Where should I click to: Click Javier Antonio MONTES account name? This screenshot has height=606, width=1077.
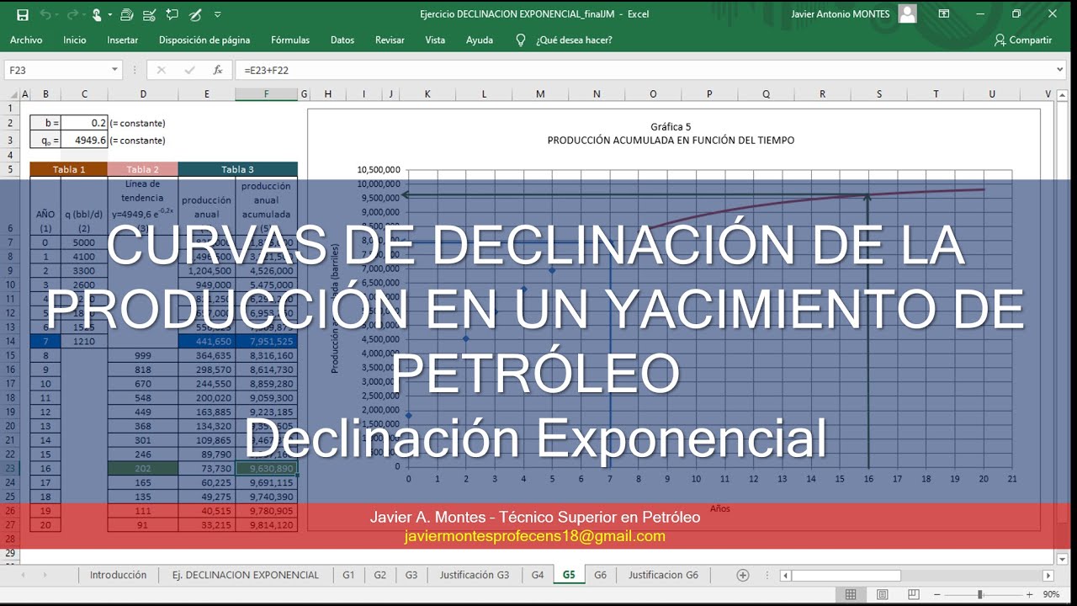[x=840, y=14]
